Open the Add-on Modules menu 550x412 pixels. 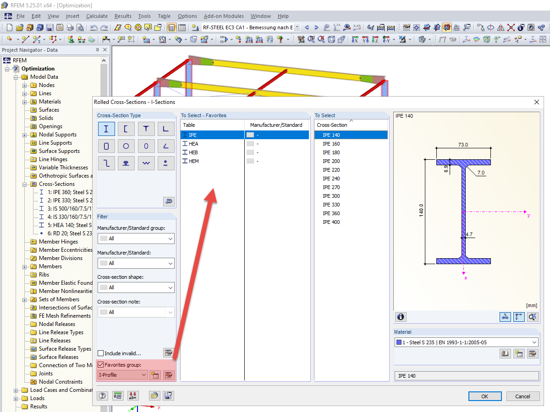pos(225,16)
